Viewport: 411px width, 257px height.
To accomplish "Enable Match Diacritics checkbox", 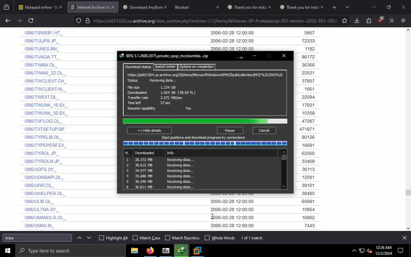I will [168, 238].
